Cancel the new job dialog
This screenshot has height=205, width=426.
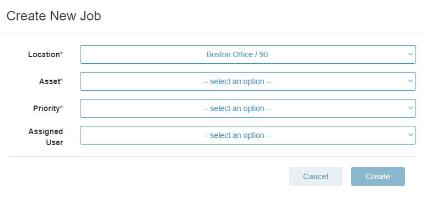tap(316, 176)
